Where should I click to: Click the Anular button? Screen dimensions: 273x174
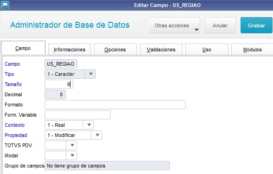pyautogui.click(x=220, y=25)
